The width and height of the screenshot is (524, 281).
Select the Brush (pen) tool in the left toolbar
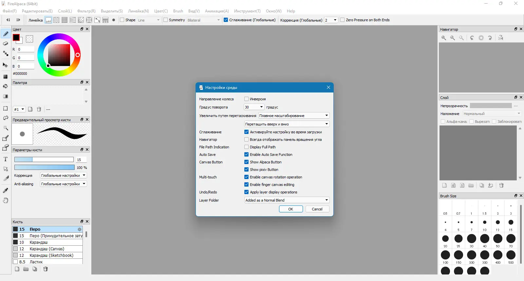click(6, 34)
